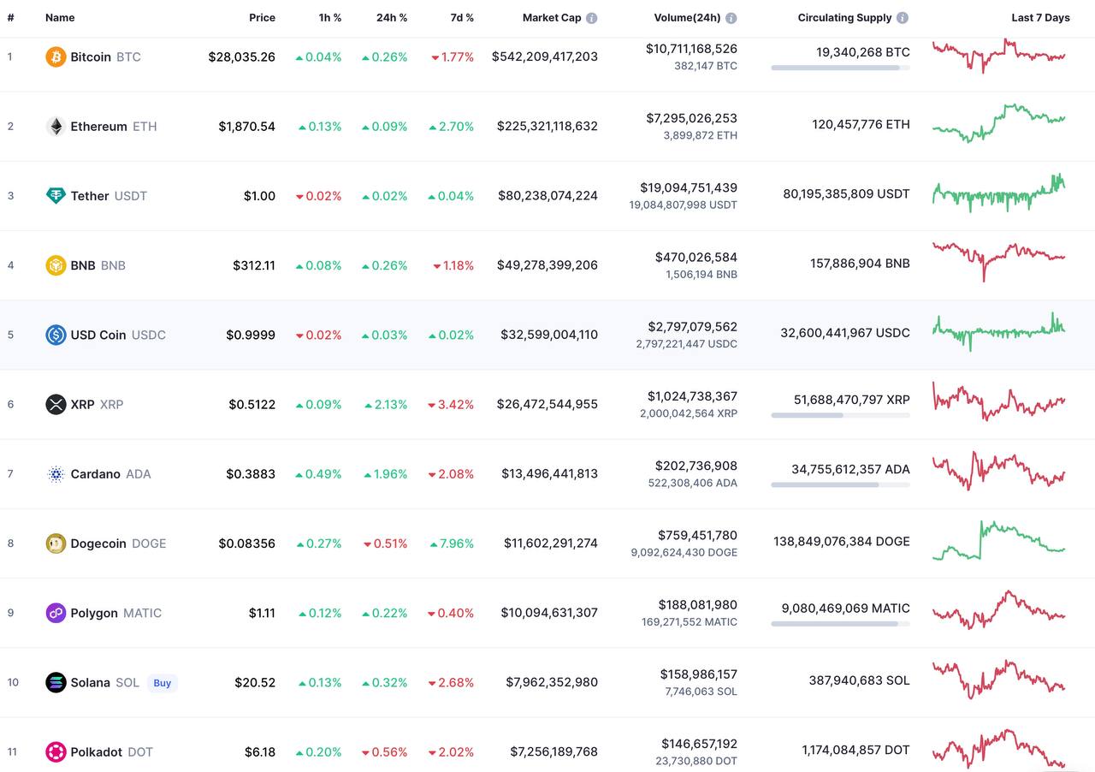
Task: Sort by the 7d % column header
Action: (462, 18)
